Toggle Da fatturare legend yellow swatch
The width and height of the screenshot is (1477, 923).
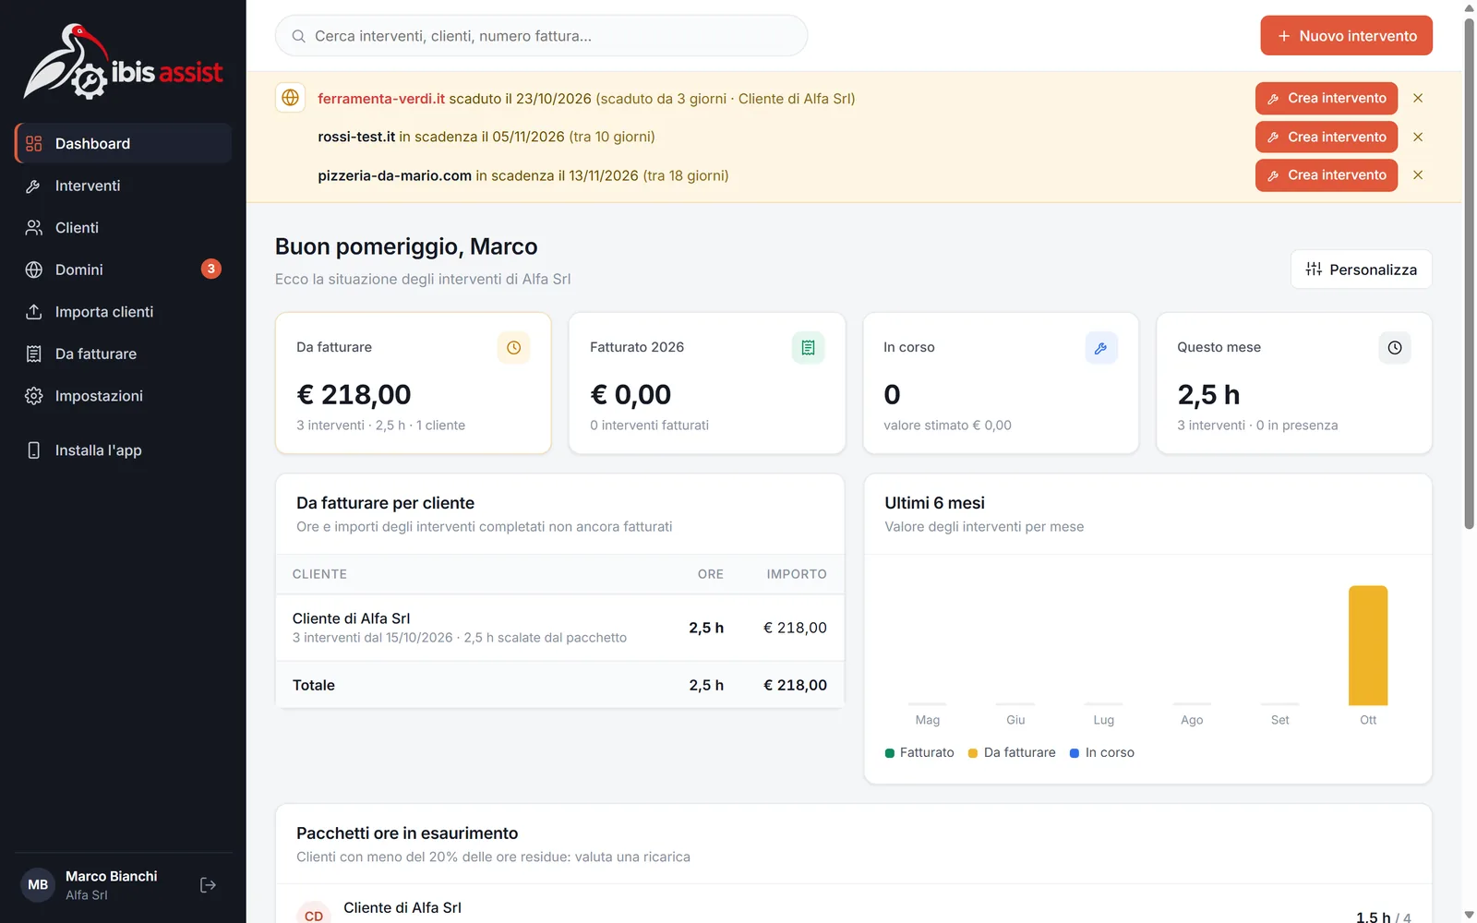[973, 753]
